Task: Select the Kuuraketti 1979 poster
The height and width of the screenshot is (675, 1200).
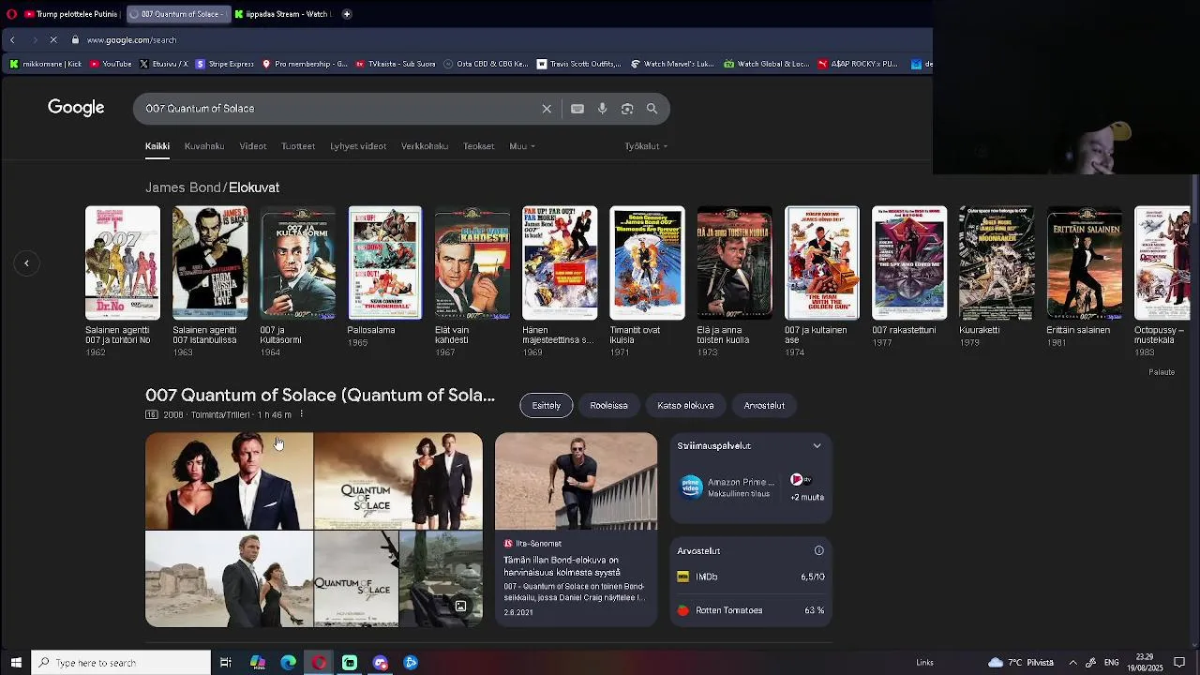Action: (x=997, y=263)
